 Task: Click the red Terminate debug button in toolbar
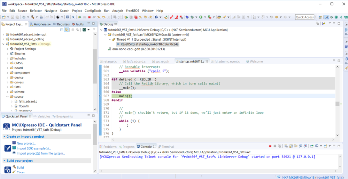pos(90,17)
